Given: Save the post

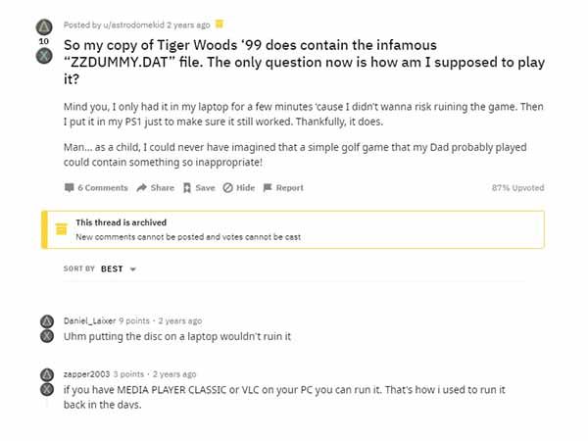Looking at the screenshot, I should tap(198, 187).
